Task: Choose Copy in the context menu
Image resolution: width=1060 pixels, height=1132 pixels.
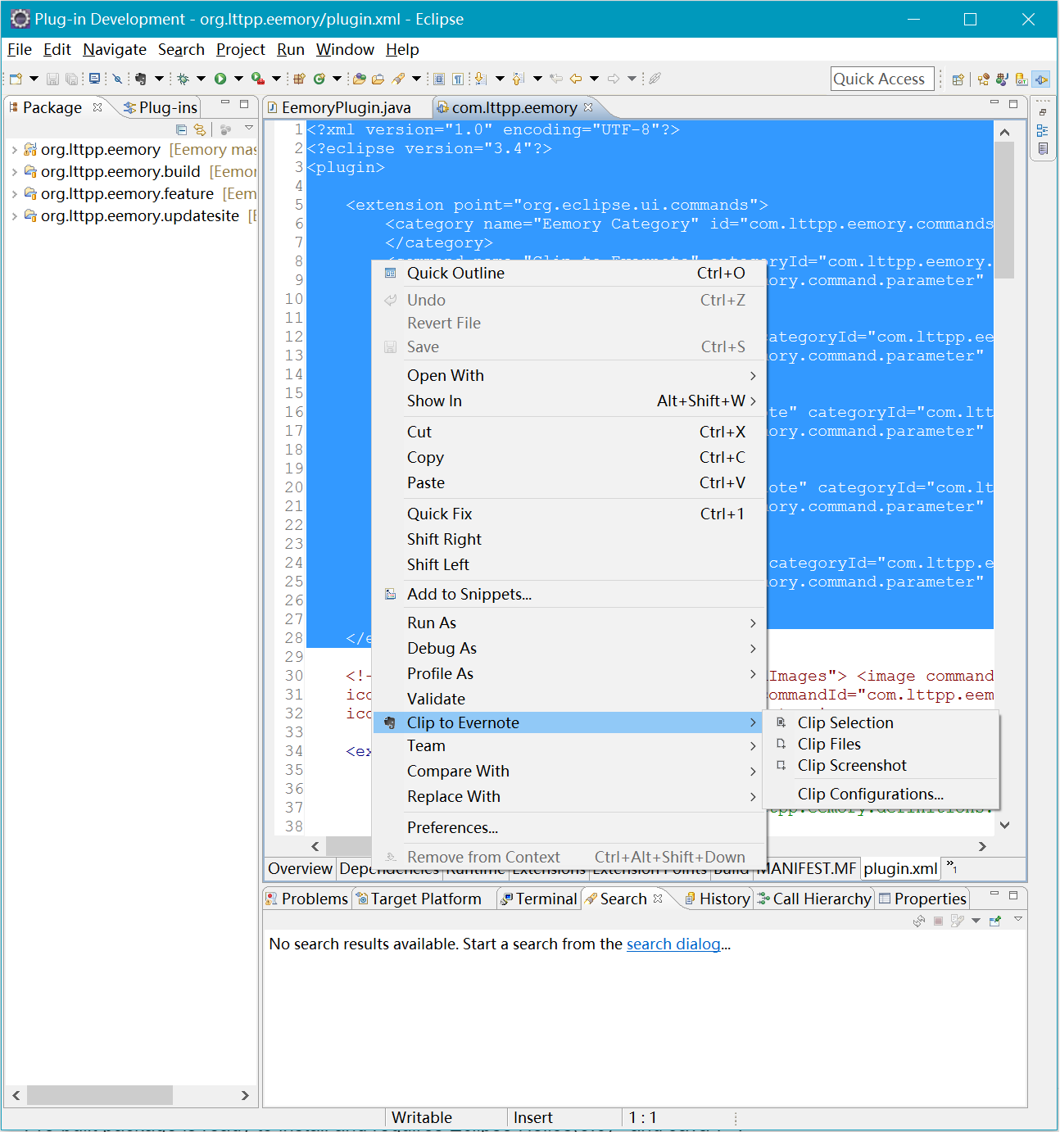Action: [x=569, y=457]
